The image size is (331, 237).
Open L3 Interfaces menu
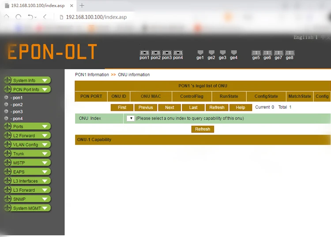click(27, 181)
